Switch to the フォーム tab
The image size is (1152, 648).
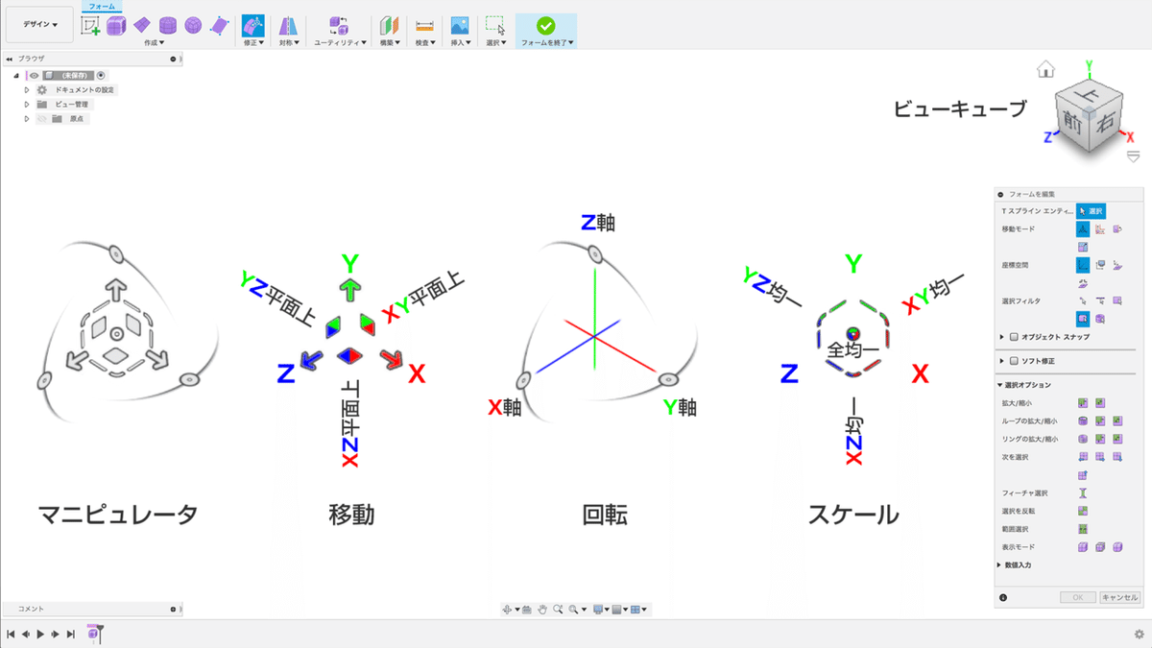click(x=102, y=6)
